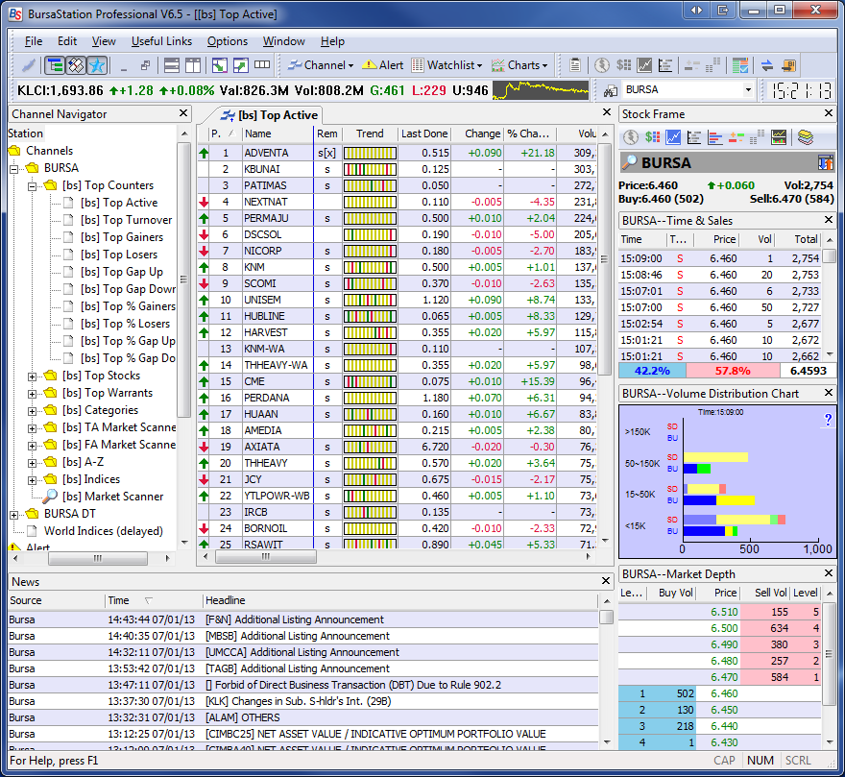The image size is (845, 777).
Task: Click the magnifier icon beside BURSA title
Action: tap(629, 161)
